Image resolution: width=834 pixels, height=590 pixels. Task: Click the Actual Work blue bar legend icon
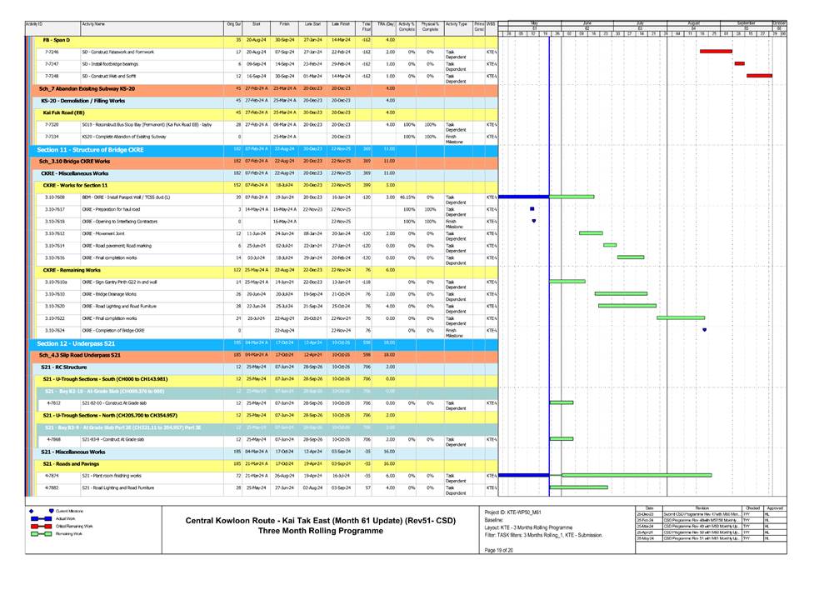click(x=41, y=518)
